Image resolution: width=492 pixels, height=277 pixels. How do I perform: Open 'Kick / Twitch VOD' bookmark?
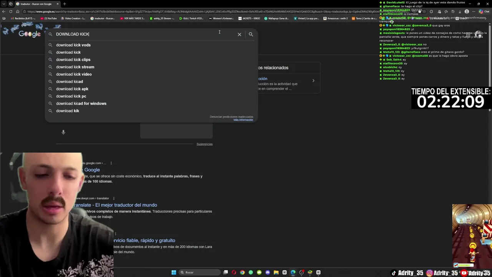coord(191,18)
